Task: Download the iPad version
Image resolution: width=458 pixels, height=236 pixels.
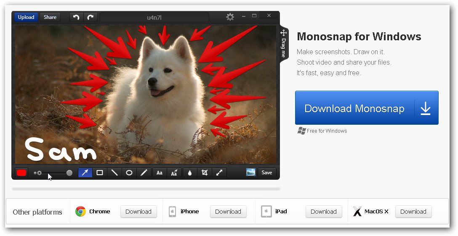Action: pos(324,212)
